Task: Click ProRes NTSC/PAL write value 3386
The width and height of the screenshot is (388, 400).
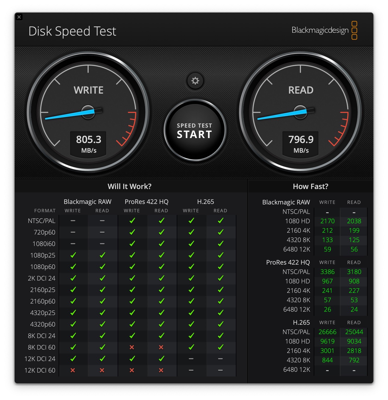Action: pyautogui.click(x=327, y=272)
